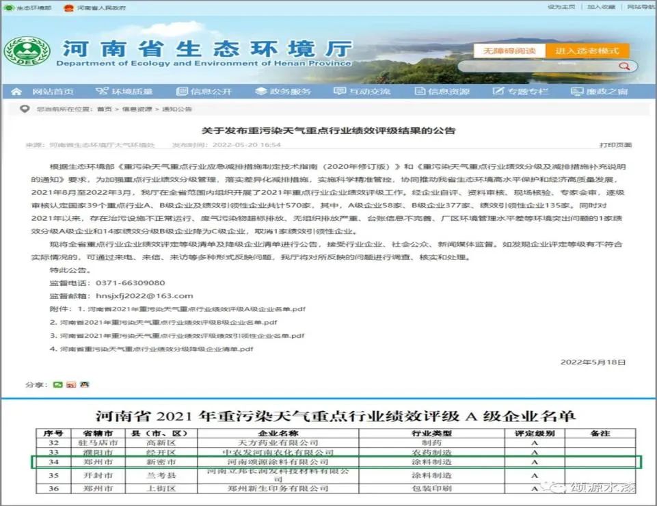Click into the site search field

[539, 66]
